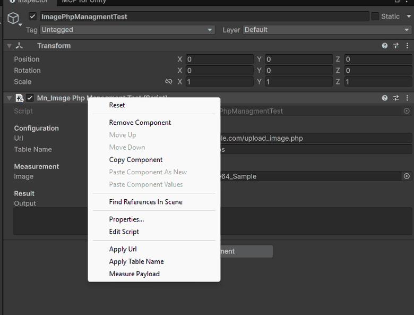Toggle the GameObject active checkbox
The width and height of the screenshot is (414, 315).
(32, 16)
